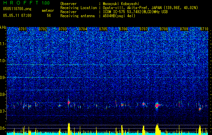Click the meteor echo just after 0703
The width and height of the screenshot is (212, 135).
pyautogui.click(x=69, y=103)
